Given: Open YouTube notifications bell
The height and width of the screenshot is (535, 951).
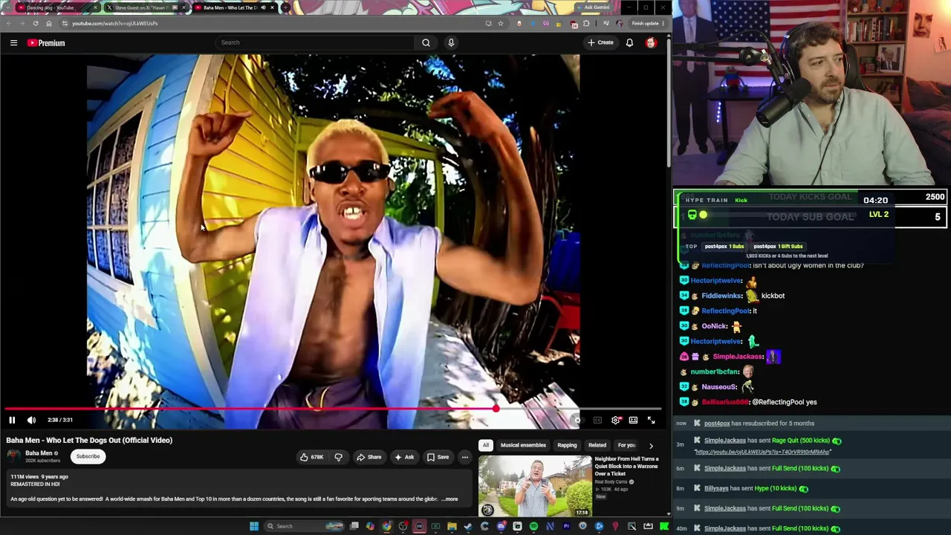Looking at the screenshot, I should (x=629, y=42).
